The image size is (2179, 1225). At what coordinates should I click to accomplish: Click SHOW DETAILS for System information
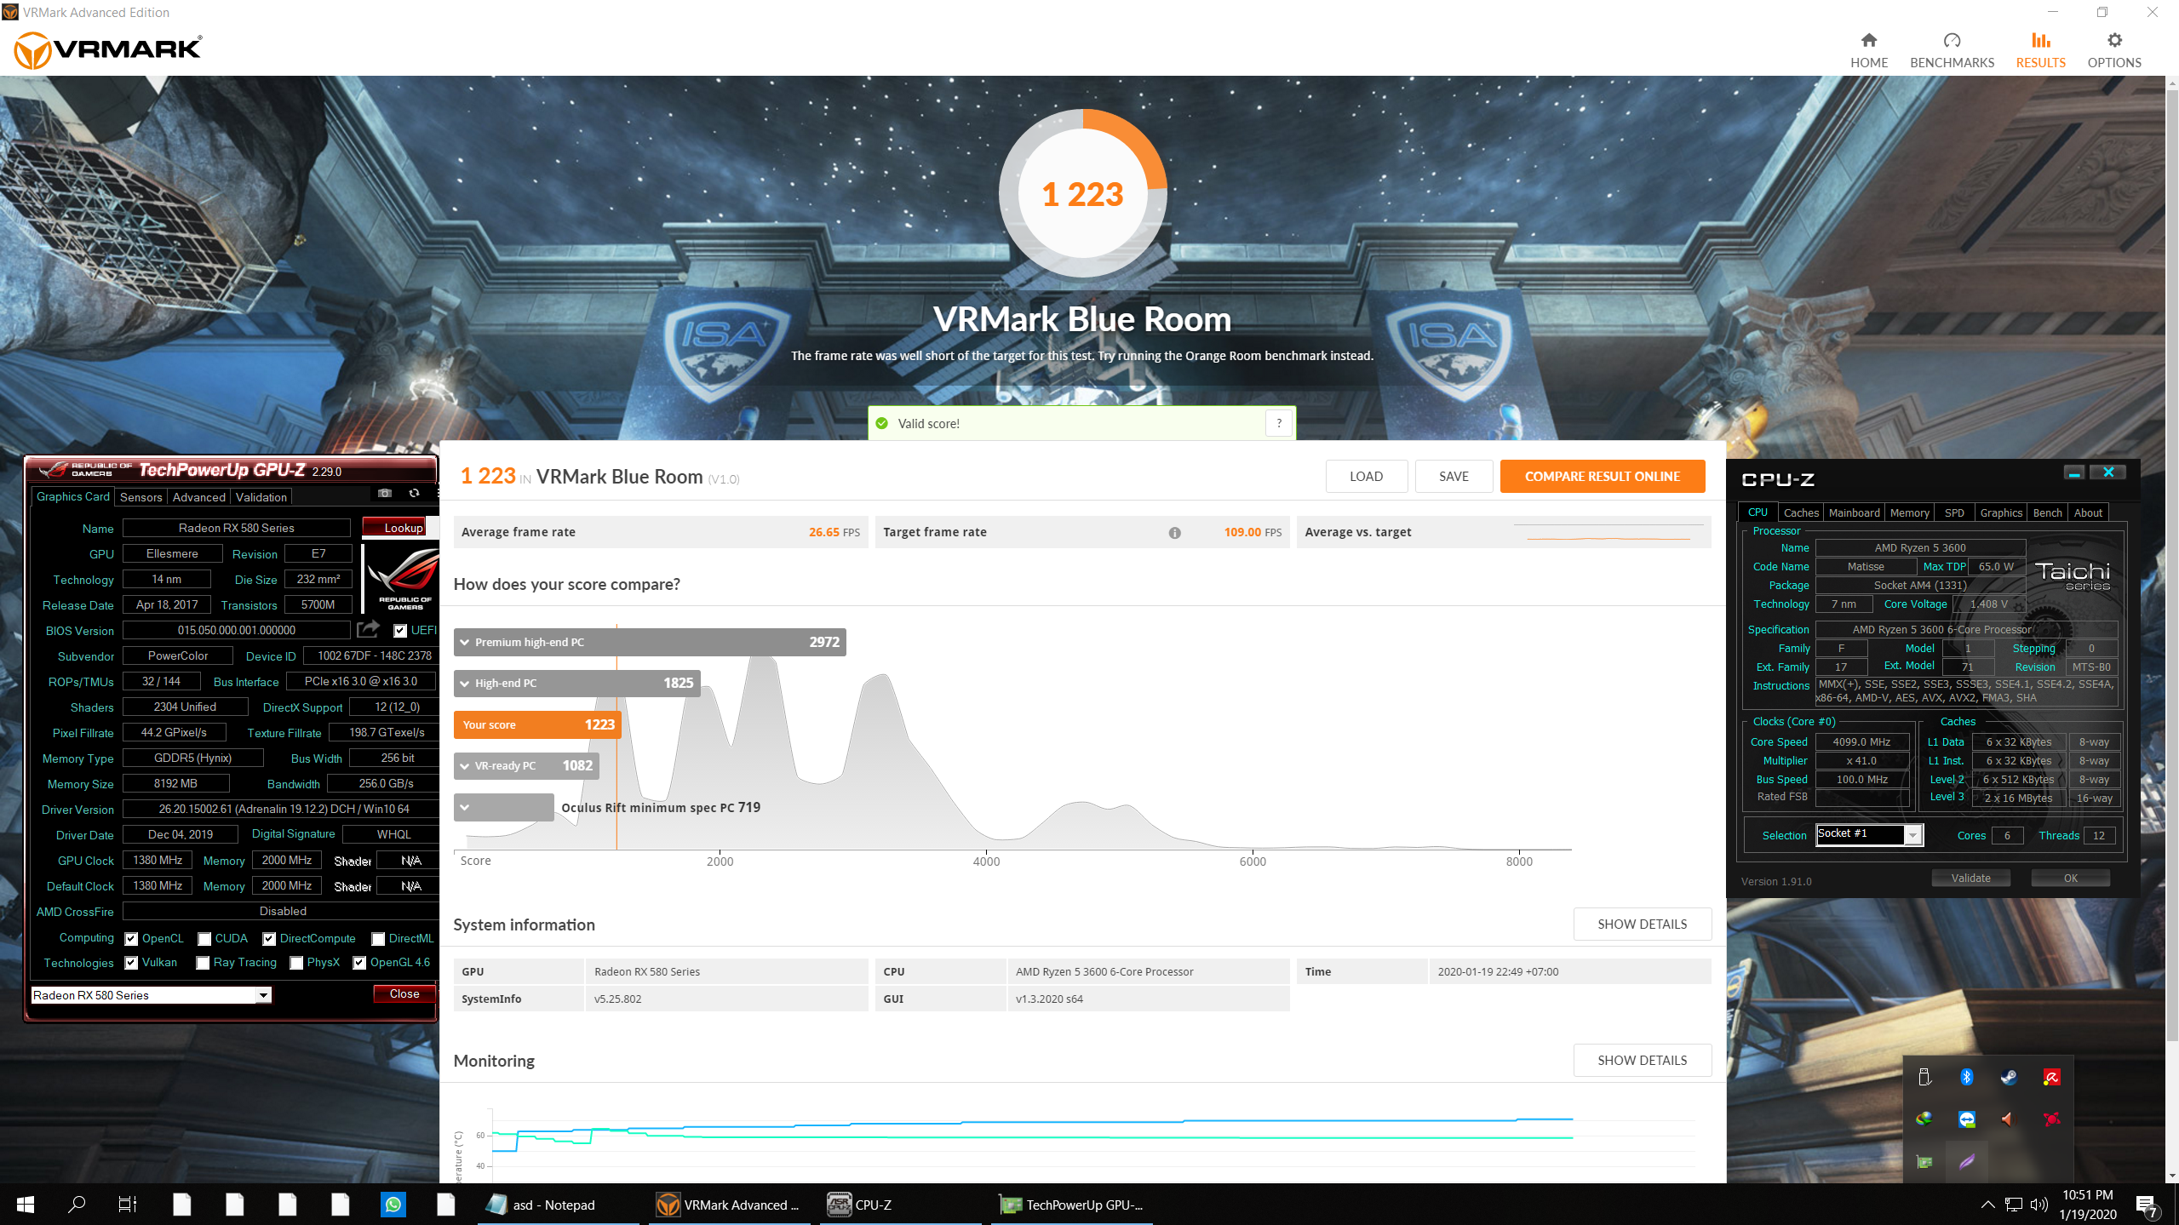(x=1642, y=924)
